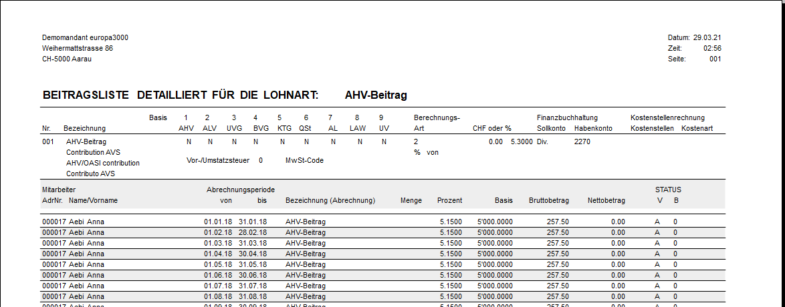Click the time value '02:56'
This screenshot has height=307, width=785.
click(x=712, y=49)
